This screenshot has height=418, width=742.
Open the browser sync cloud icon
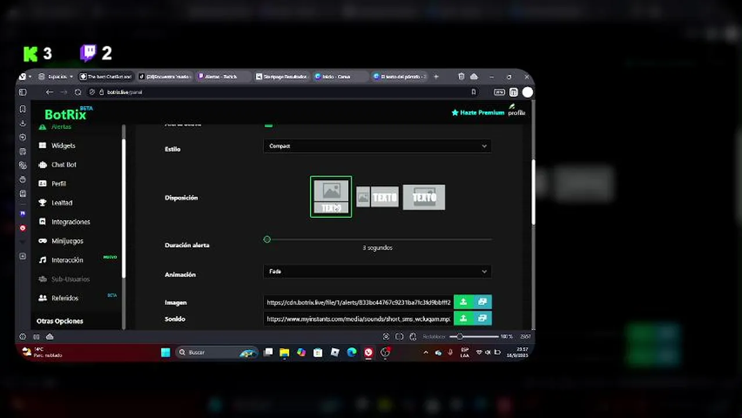474,77
